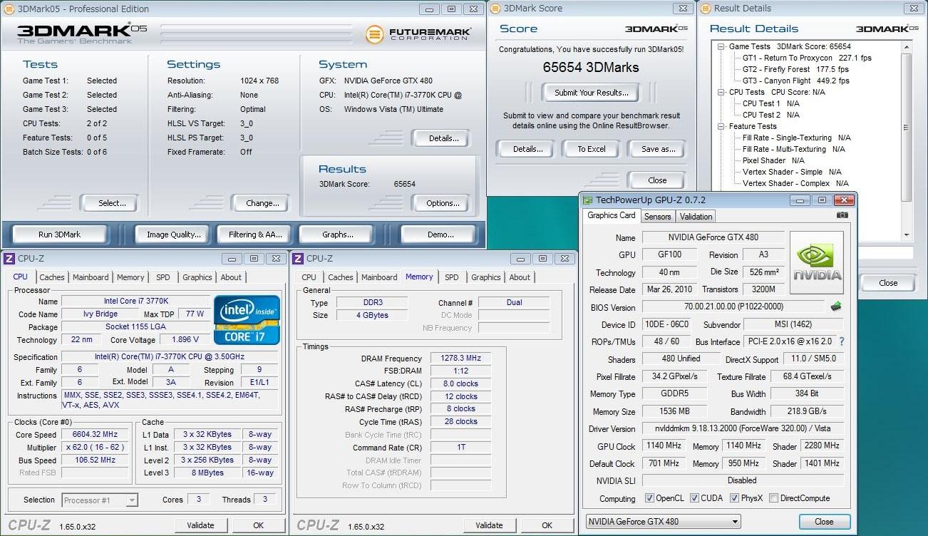Click the right CPU-Z (Memory) window title icon
This screenshot has width=928, height=536.
tap(299, 259)
